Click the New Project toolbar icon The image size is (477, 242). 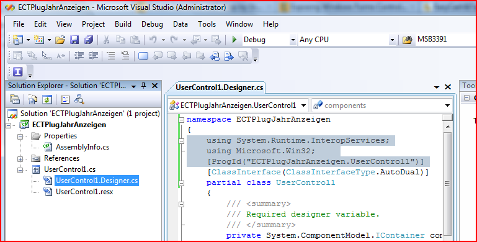click(18, 40)
